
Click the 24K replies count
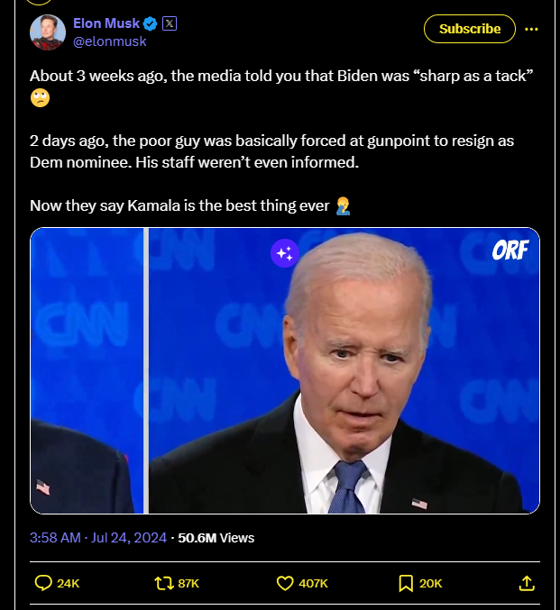[x=69, y=583]
